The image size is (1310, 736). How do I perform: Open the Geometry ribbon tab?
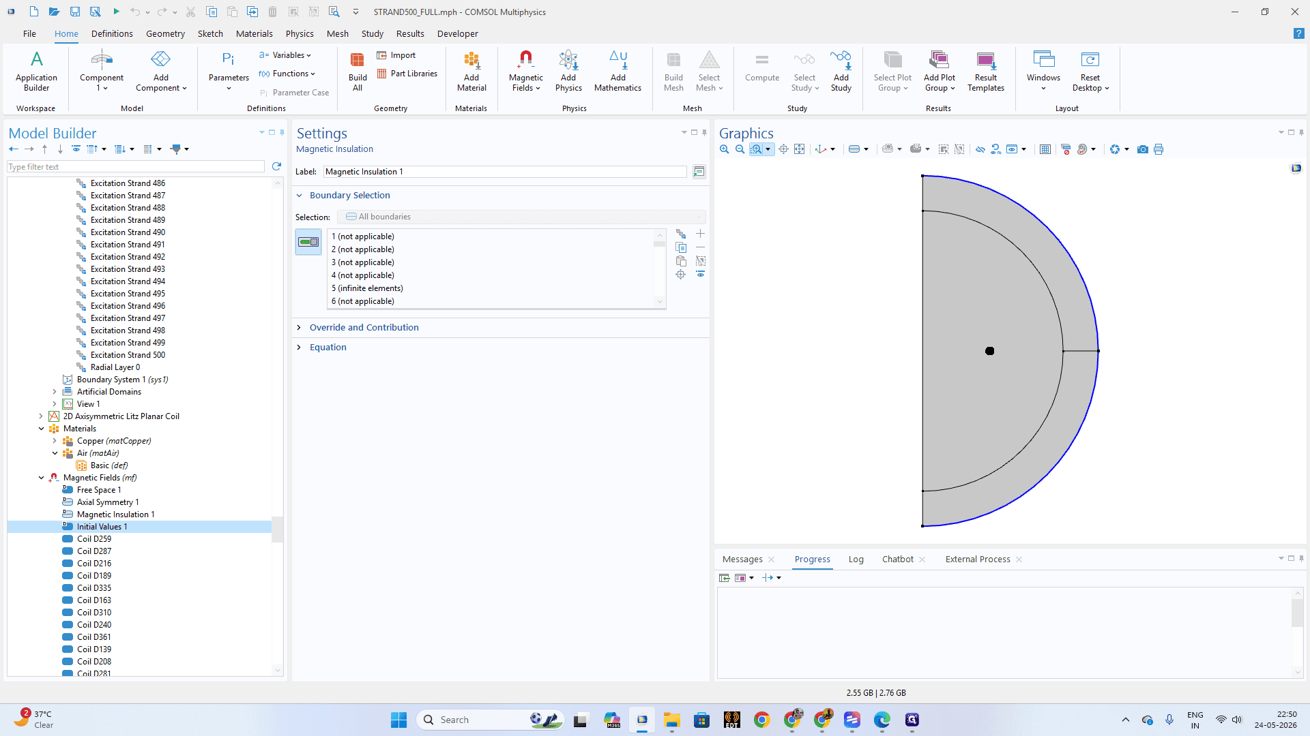[x=165, y=33]
